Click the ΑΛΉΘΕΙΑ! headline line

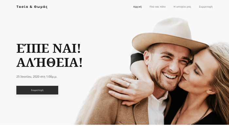(49, 63)
